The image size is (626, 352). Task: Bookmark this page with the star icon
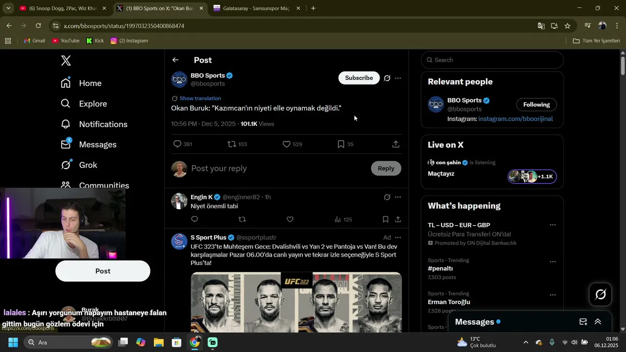click(567, 26)
